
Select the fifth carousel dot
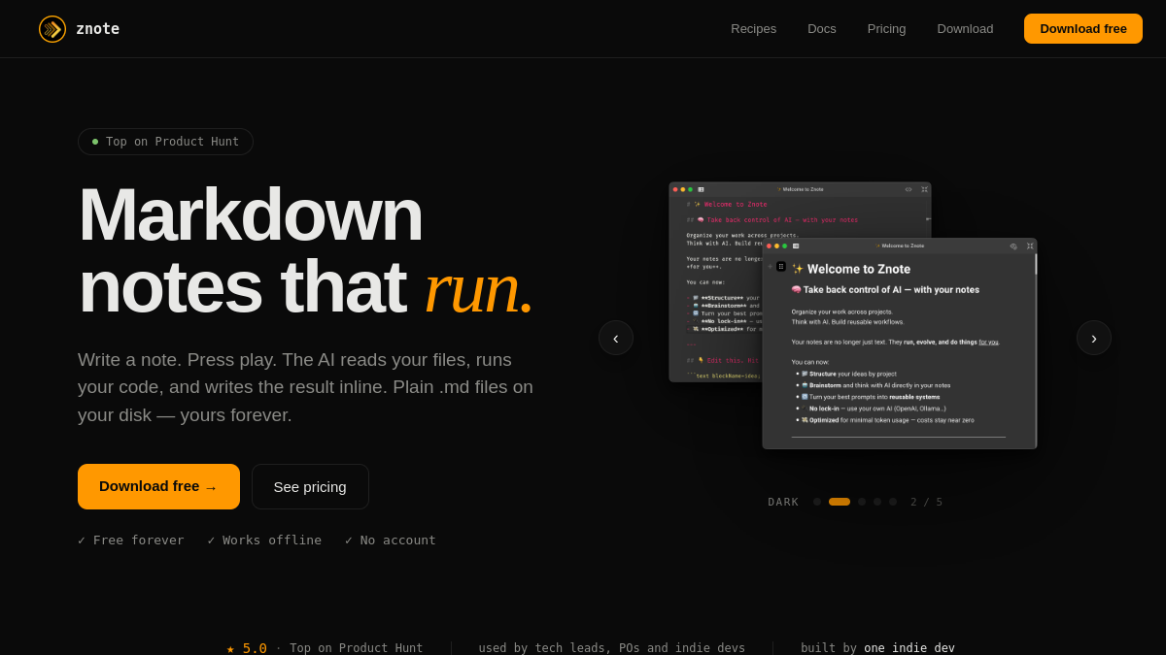tap(893, 502)
